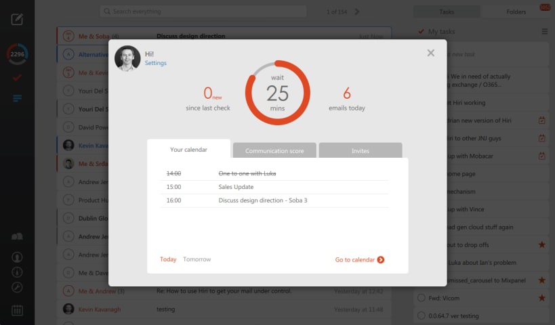Screen dimensions: 555x325
Task: Click the red check icon beside My tasks
Action: 421,31
